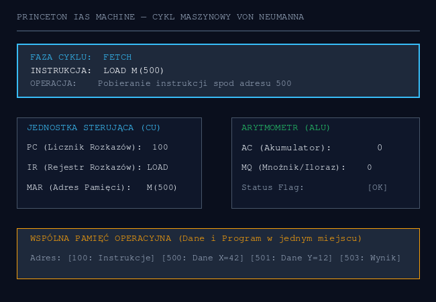Click the INSTRUKCJA label
Image resolution: width=436 pixels, height=302 pixels.
point(61,70)
